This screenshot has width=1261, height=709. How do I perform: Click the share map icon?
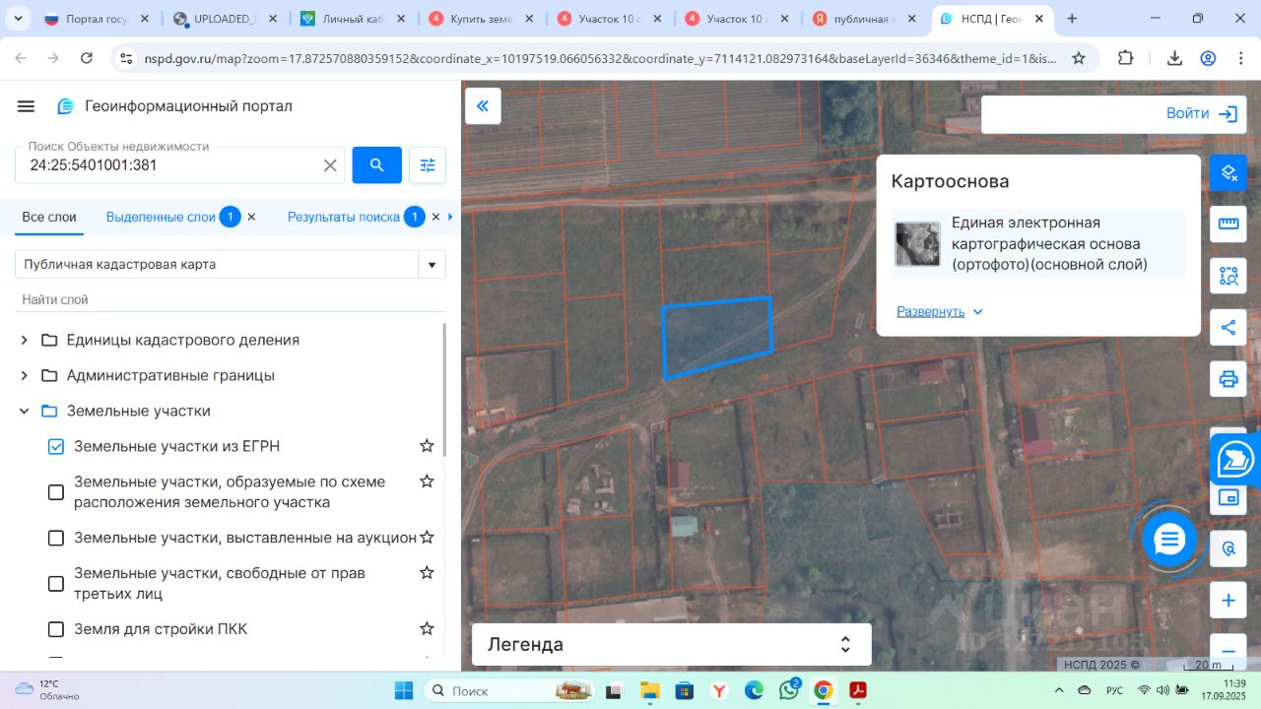[1228, 328]
